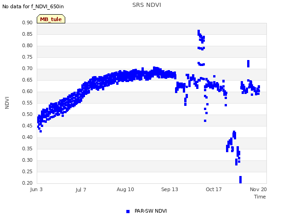This screenshot has width=294, height=220.
Task: Click the Sep 13 x-axis label
Action: [170, 189]
